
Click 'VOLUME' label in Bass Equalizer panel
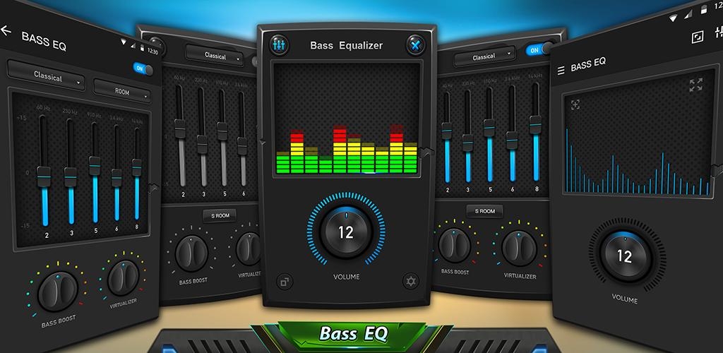(346, 277)
